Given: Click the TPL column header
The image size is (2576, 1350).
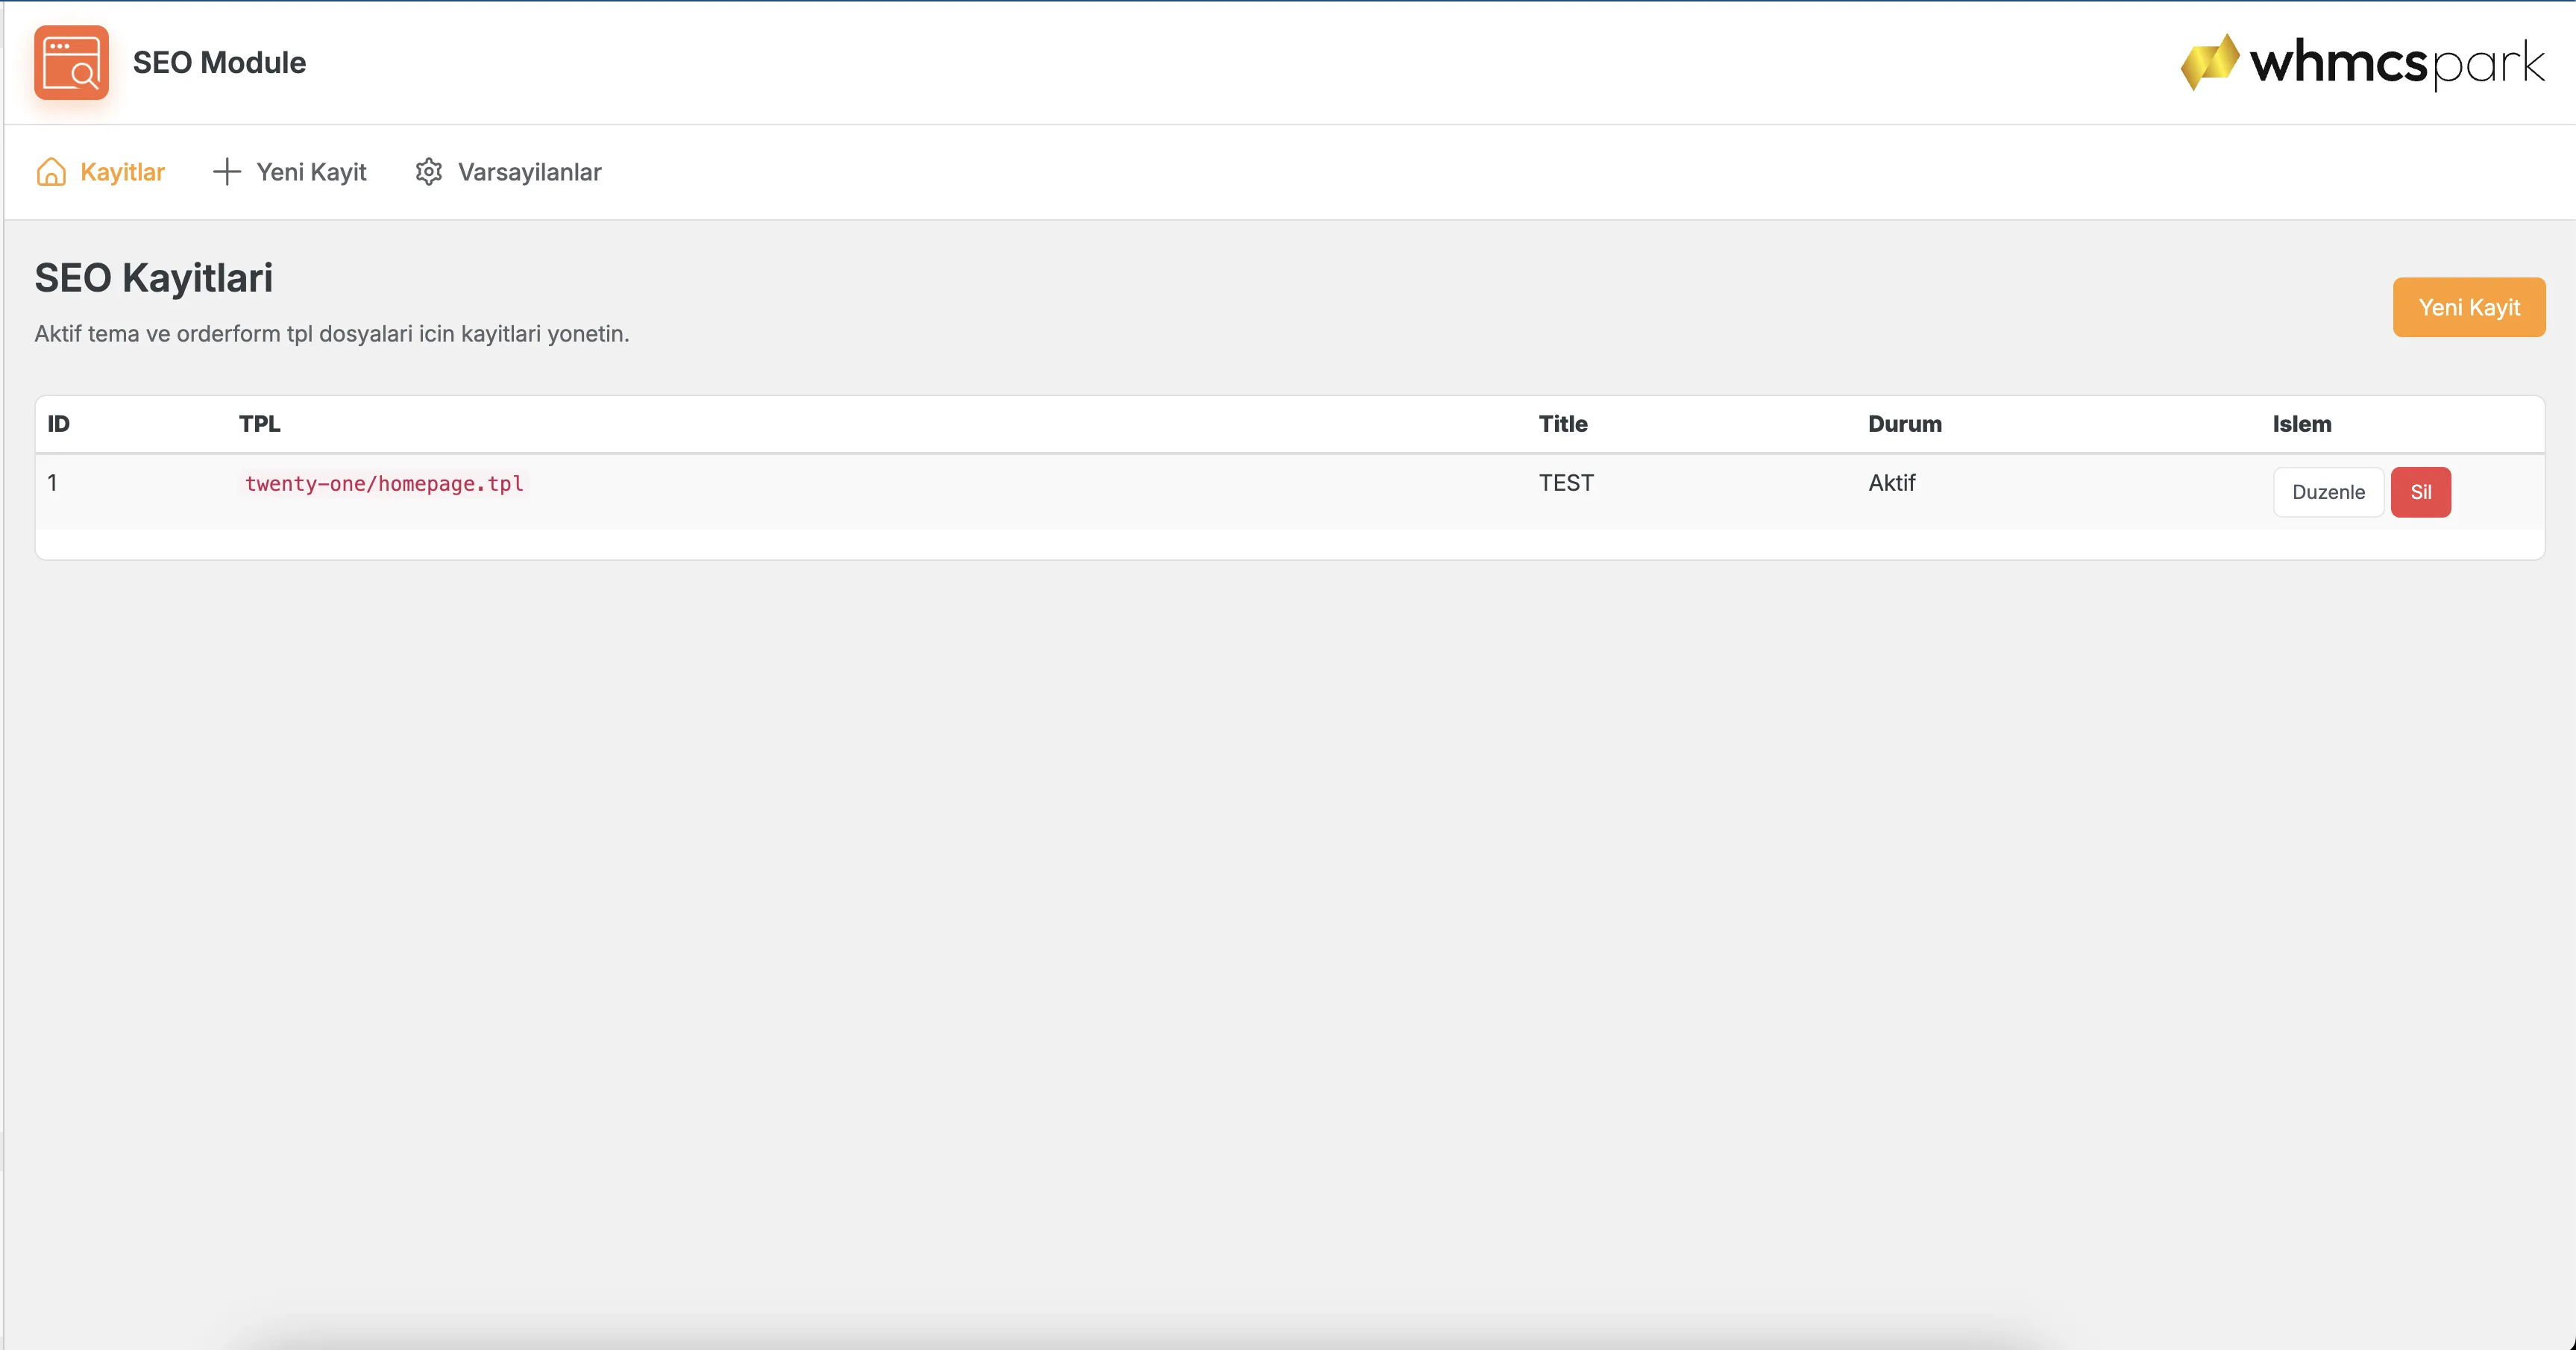Looking at the screenshot, I should pyautogui.click(x=260, y=424).
